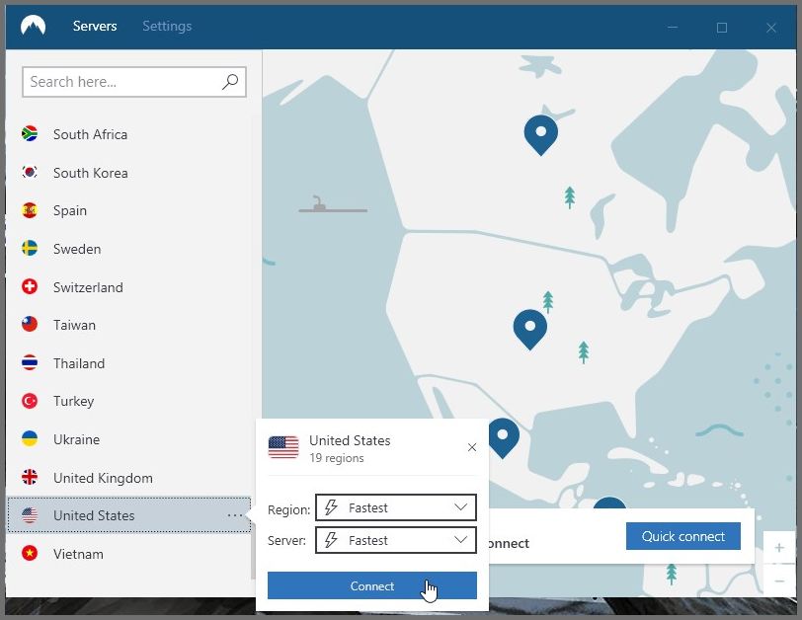
Task: Click the Quick connect button
Action: coord(683,536)
